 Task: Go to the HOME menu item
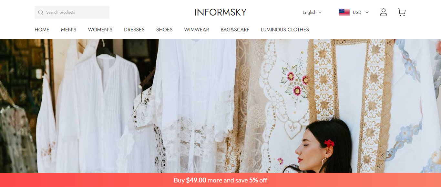[42, 29]
